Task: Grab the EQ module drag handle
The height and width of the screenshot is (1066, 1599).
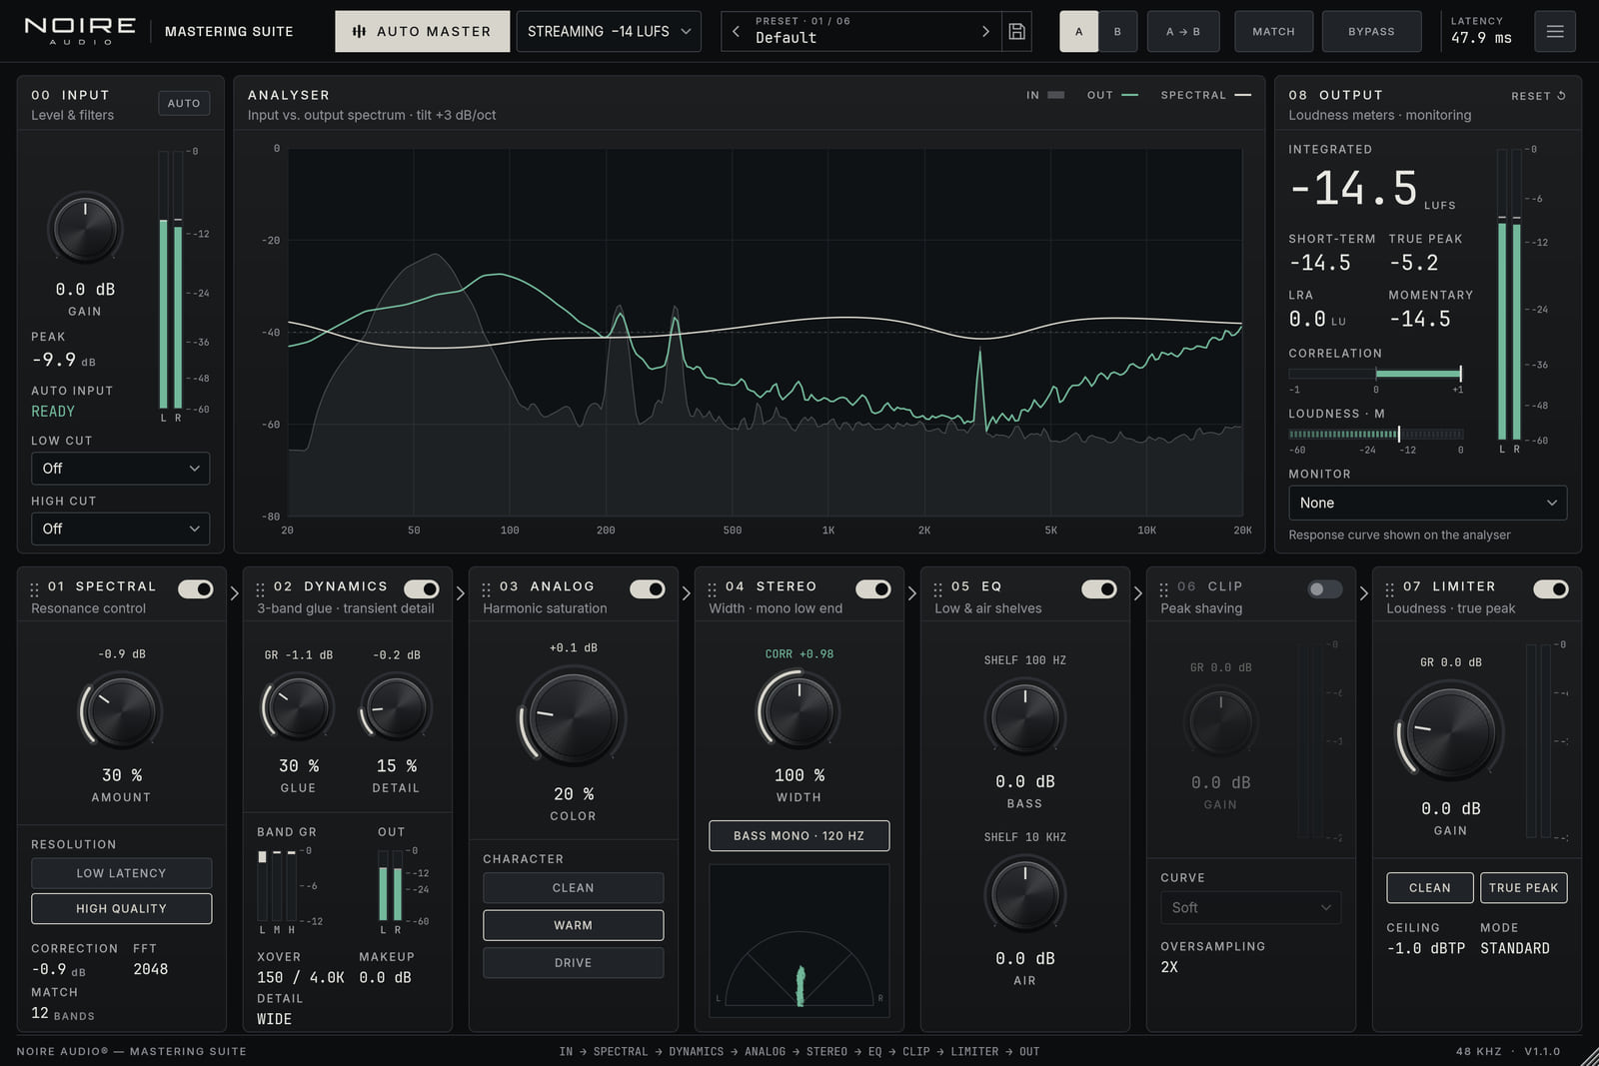Action: point(938,589)
